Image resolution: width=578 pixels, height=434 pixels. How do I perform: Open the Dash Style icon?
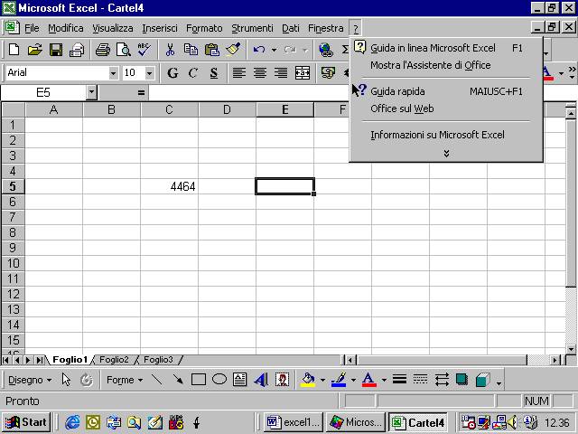420,380
